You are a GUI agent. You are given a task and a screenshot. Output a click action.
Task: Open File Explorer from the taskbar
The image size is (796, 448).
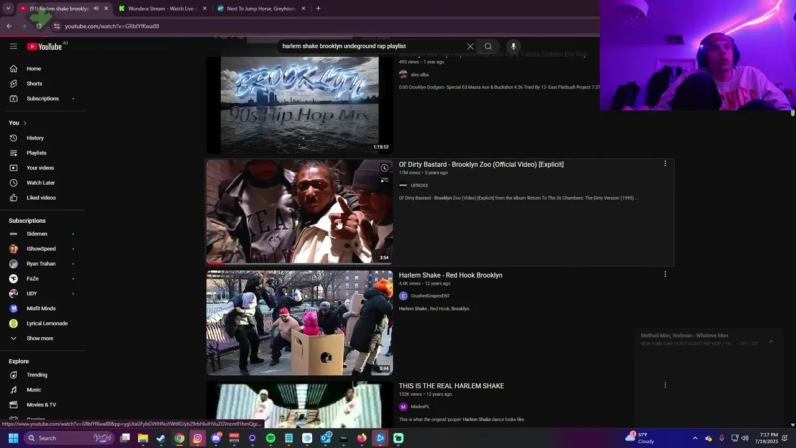point(142,438)
